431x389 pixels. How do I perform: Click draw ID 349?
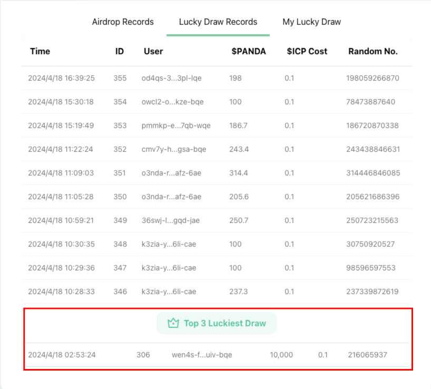120,220
